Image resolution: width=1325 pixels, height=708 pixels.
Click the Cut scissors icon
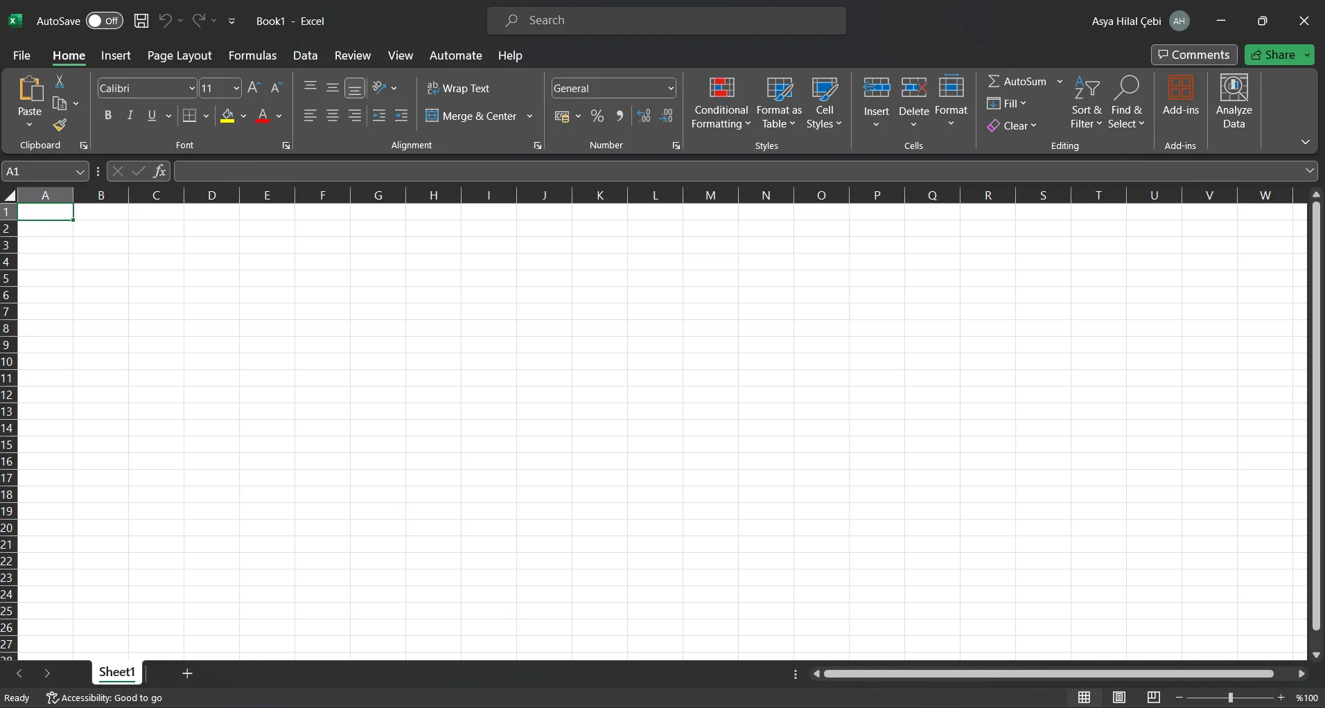(60, 82)
